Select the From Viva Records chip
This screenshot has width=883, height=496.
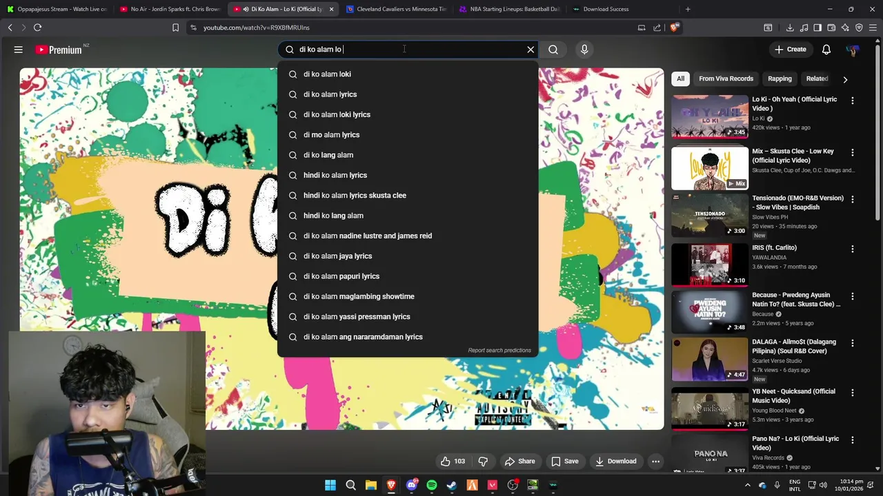coord(726,79)
